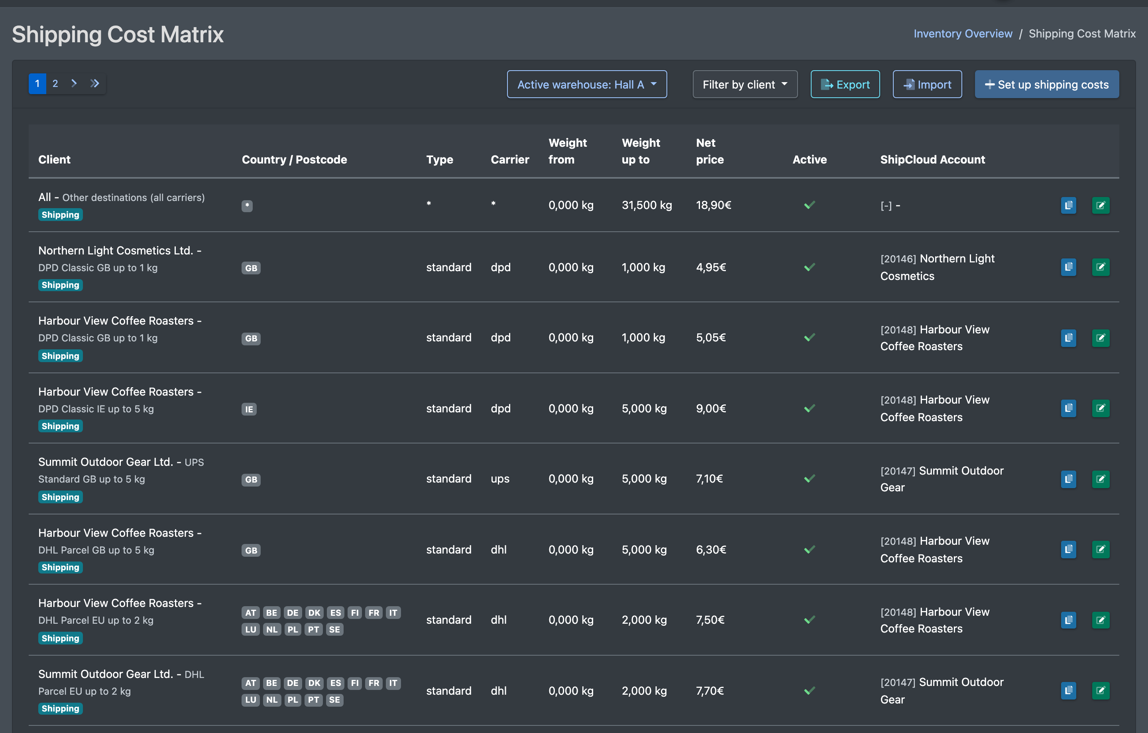1148x733 pixels.
Task: Copy the 'All - Other destinations' row
Action: [x=1068, y=205]
